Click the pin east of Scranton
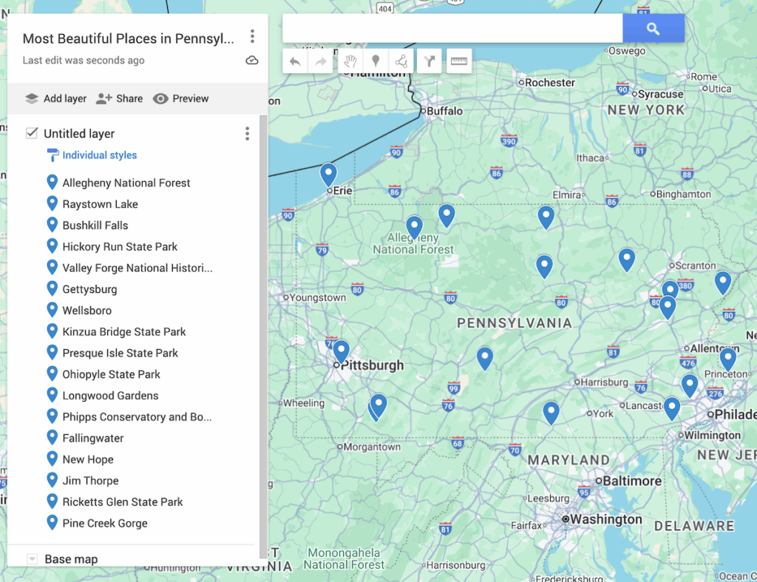Image resolution: width=757 pixels, height=582 pixels. [x=723, y=282]
